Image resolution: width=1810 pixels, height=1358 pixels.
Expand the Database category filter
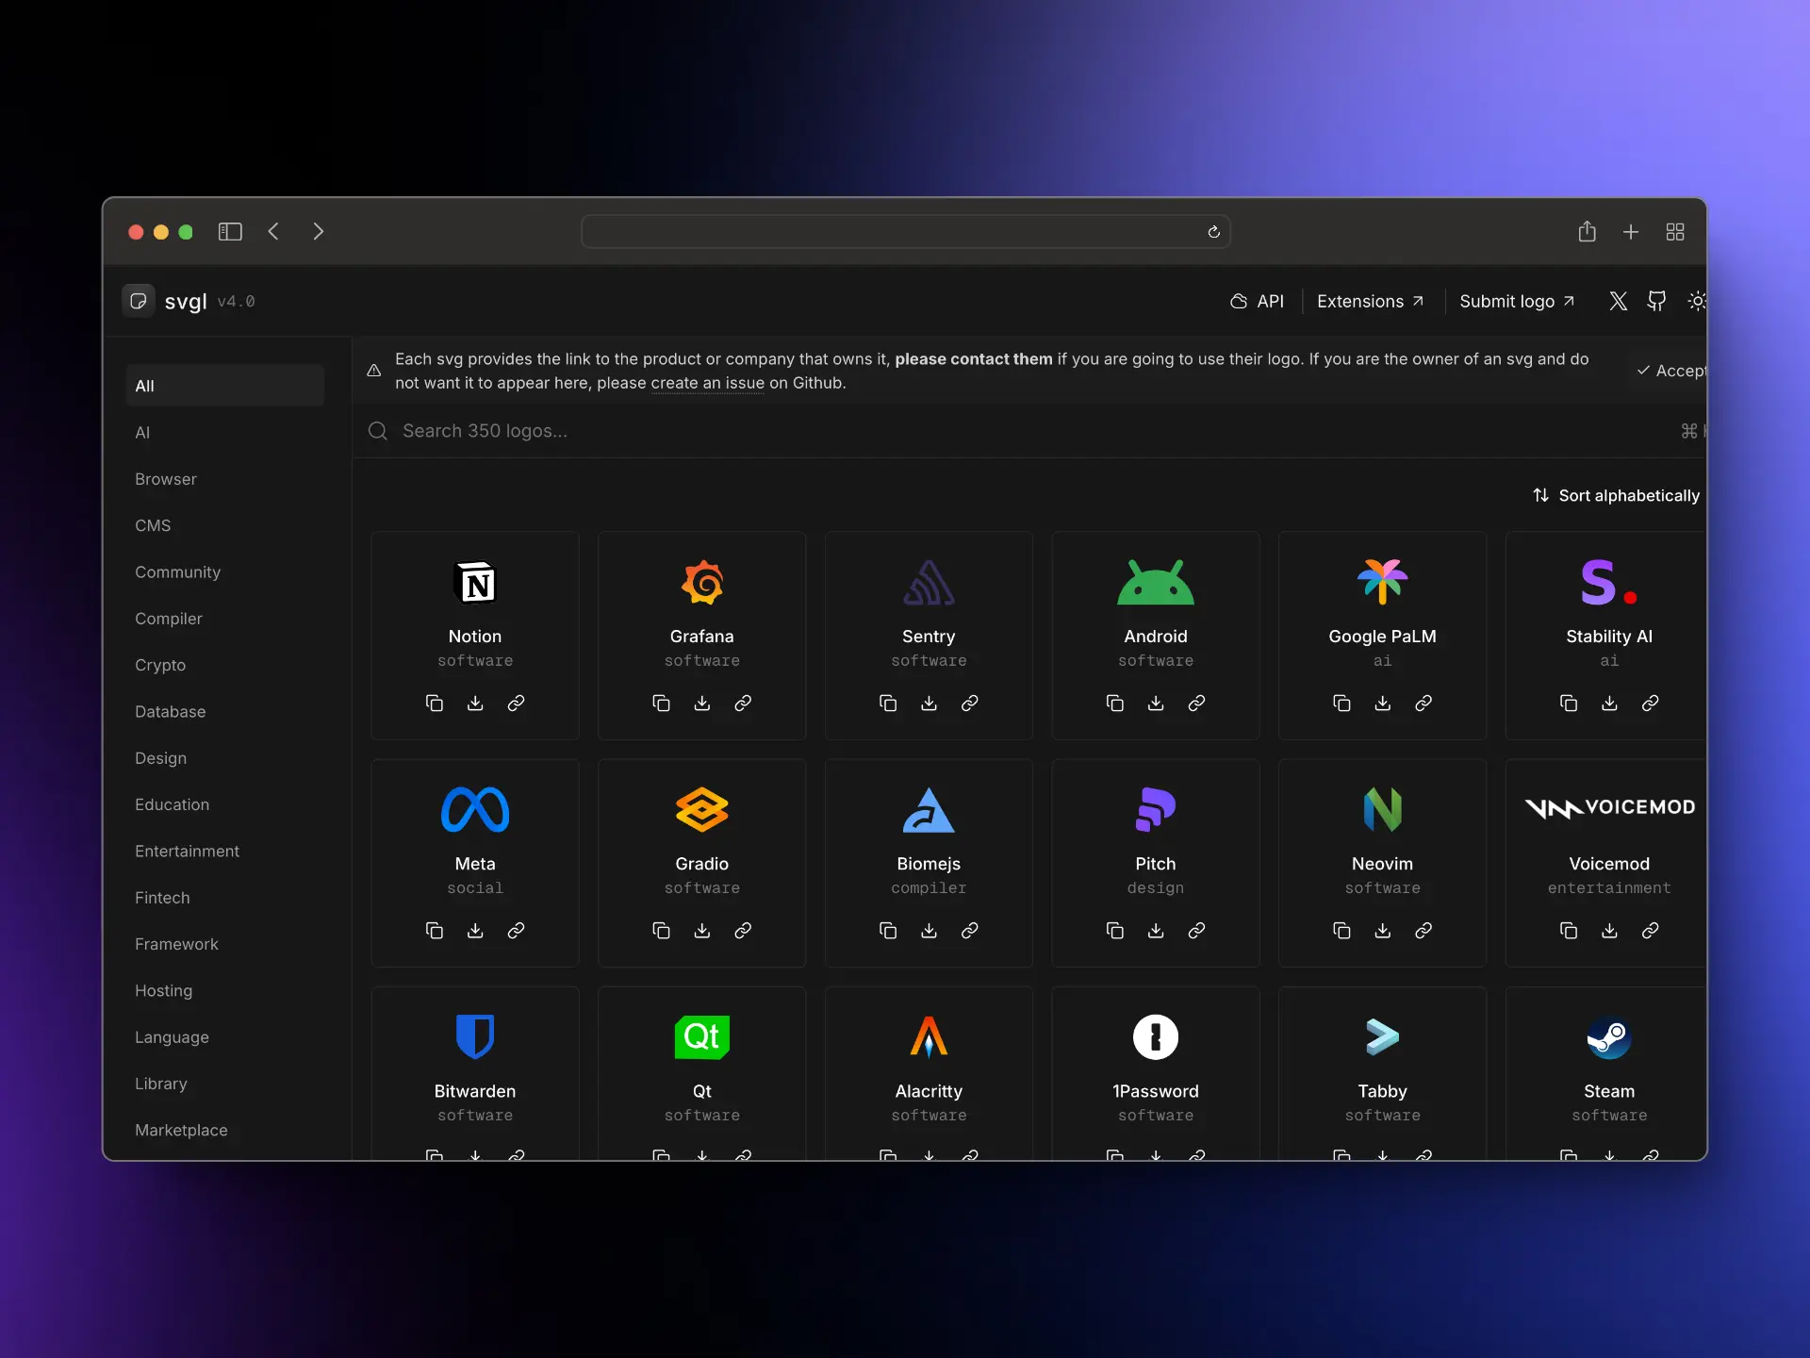point(170,710)
